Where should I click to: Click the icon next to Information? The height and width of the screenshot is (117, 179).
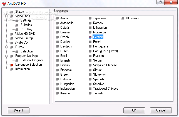12,69
